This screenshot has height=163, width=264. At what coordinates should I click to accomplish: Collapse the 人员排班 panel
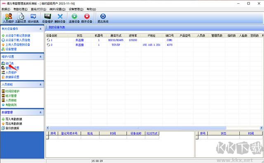click(40, 84)
